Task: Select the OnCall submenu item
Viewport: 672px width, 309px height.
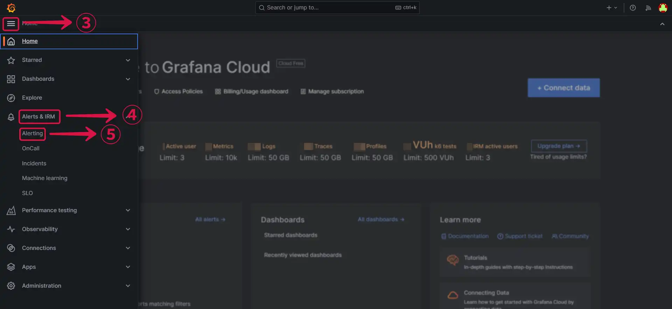Action: [31, 149]
